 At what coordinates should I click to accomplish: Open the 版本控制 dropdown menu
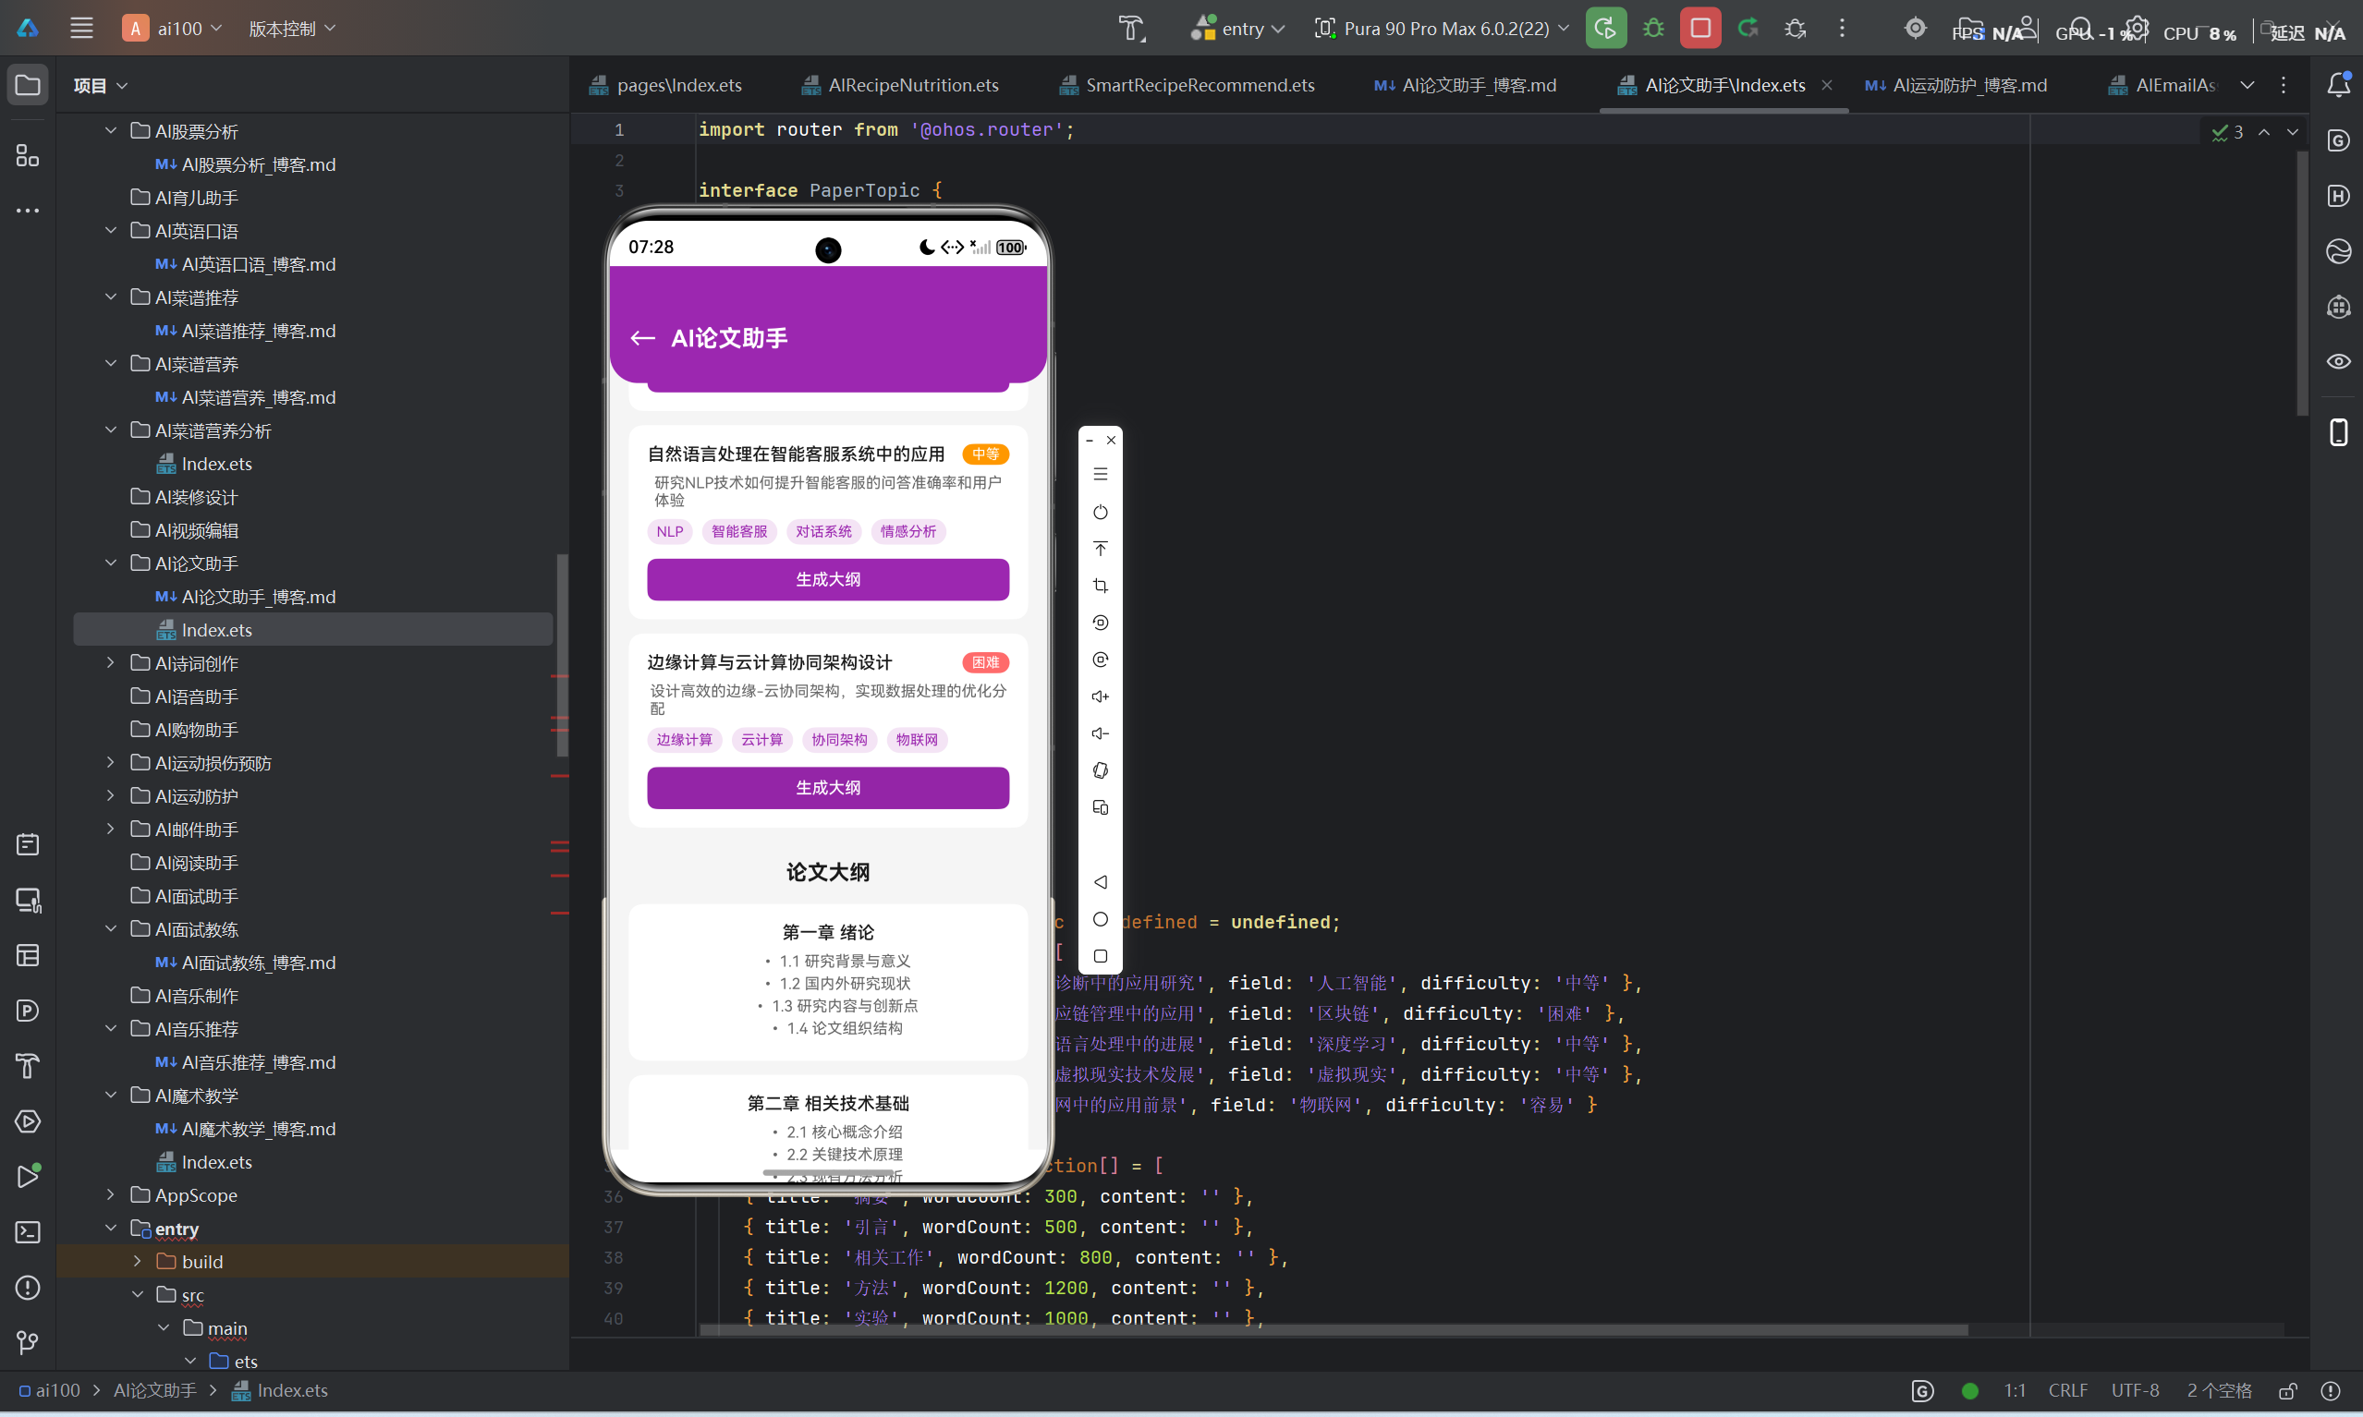[x=292, y=28]
